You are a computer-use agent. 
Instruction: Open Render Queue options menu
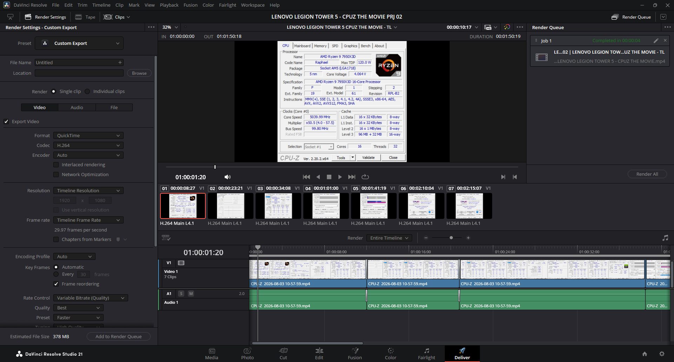coord(667,27)
